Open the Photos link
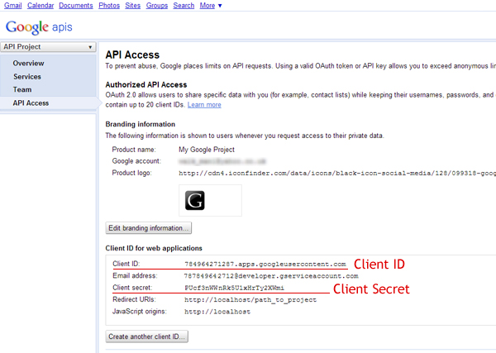 tap(109, 6)
